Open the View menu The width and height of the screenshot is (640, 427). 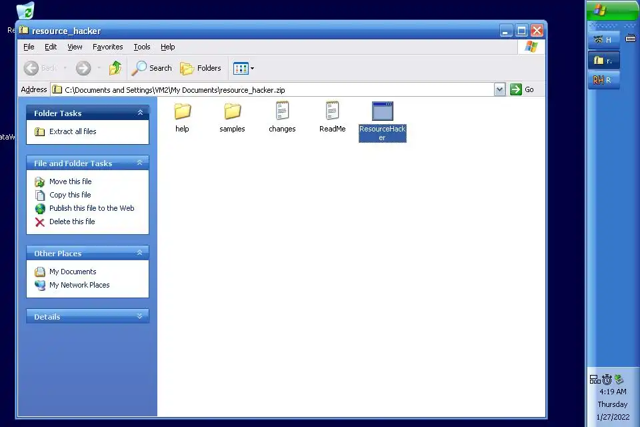pyautogui.click(x=75, y=47)
